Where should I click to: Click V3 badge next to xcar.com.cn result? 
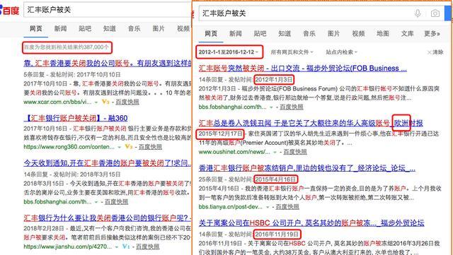[x=105, y=102]
